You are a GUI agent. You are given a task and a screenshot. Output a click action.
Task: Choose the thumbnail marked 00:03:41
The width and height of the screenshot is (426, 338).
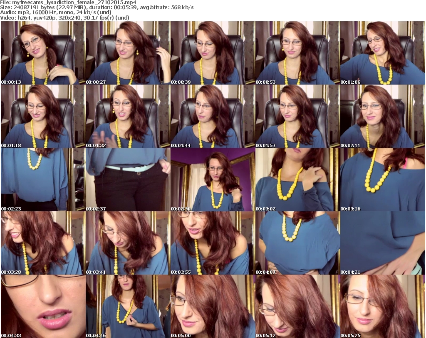pyautogui.click(x=128, y=243)
